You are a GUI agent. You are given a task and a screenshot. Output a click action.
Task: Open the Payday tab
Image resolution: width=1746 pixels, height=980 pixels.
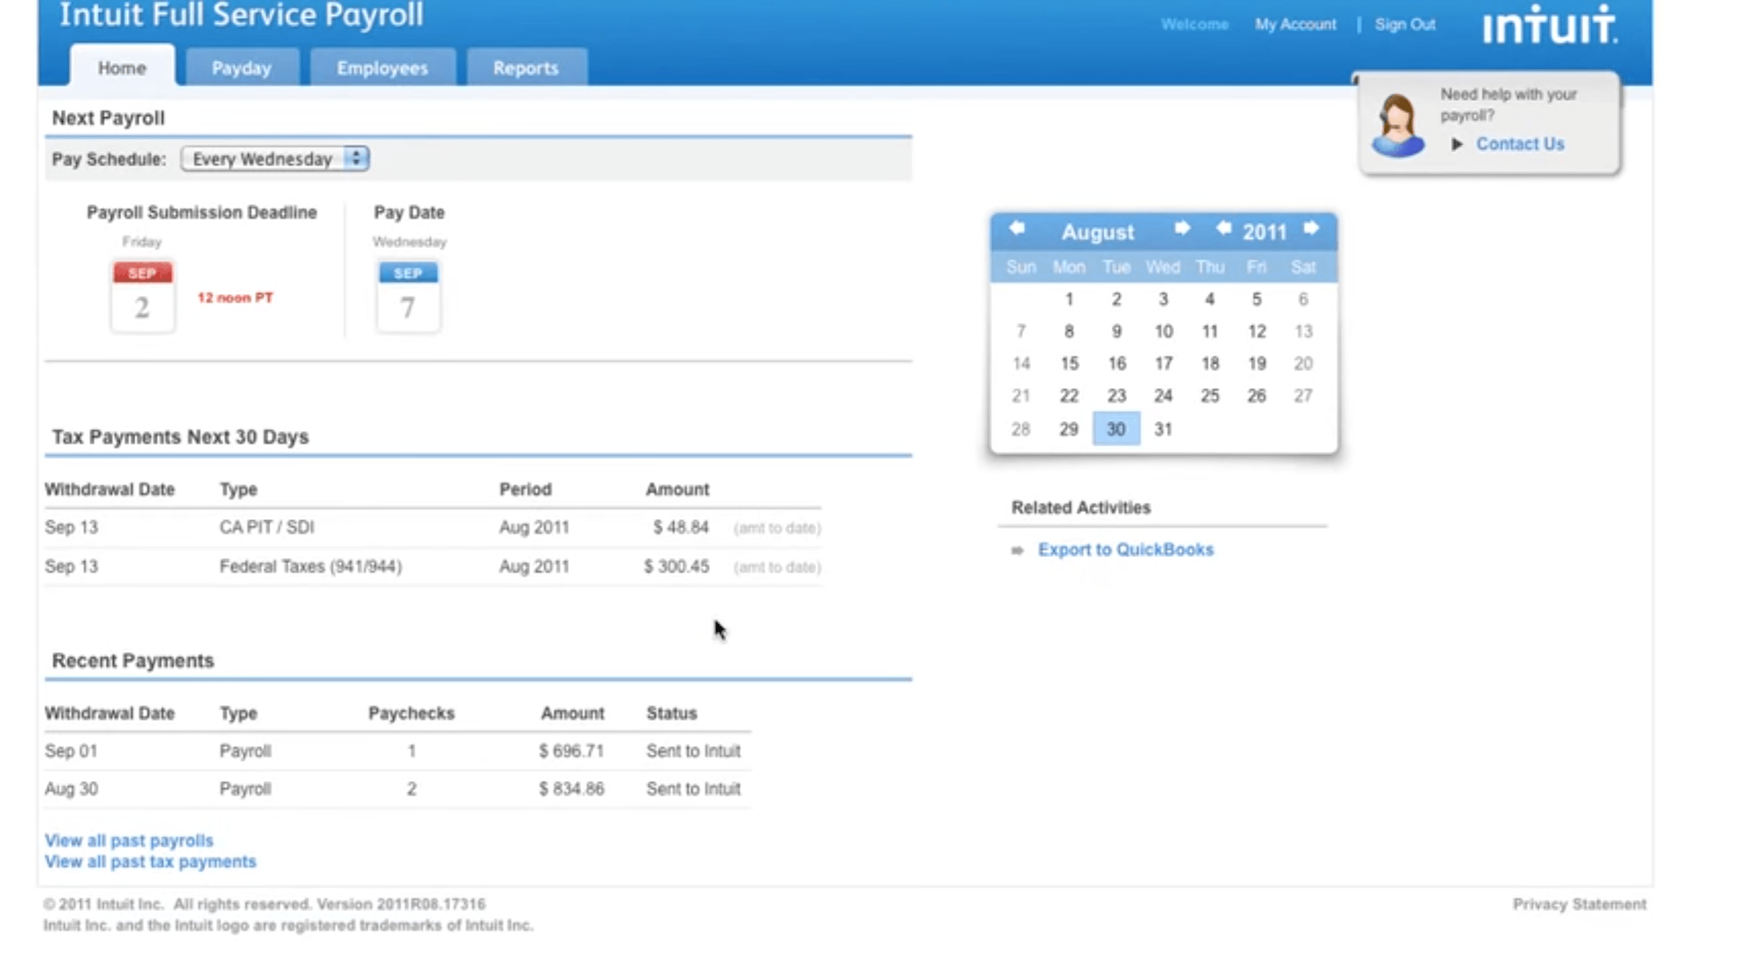click(x=241, y=68)
